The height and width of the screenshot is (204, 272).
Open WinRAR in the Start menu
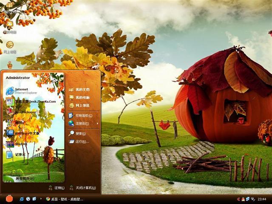17,144
